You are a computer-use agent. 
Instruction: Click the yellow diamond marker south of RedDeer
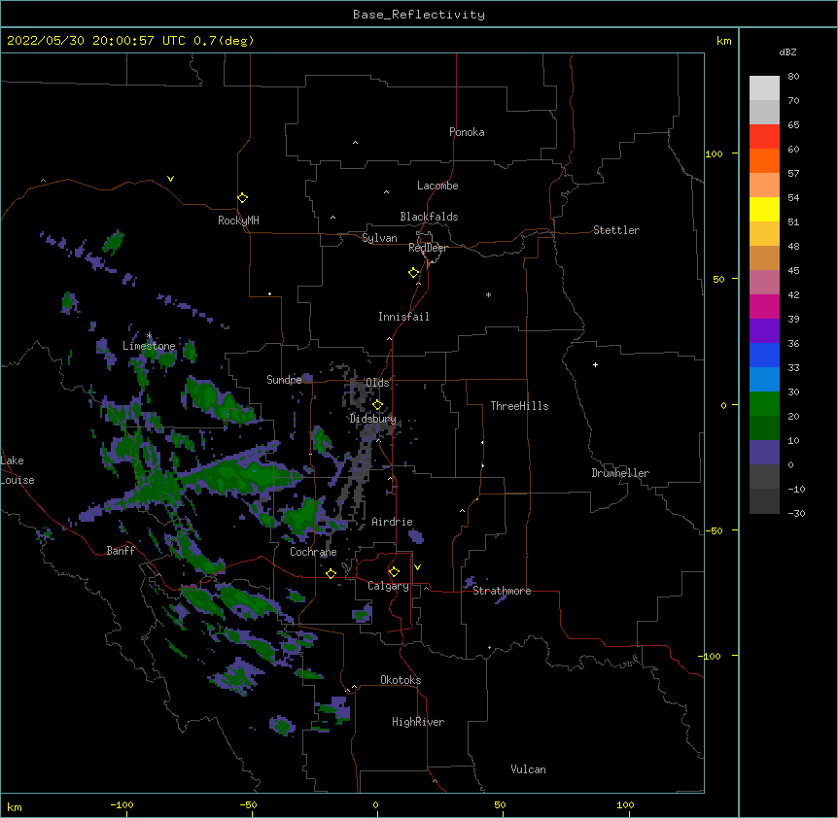click(414, 273)
